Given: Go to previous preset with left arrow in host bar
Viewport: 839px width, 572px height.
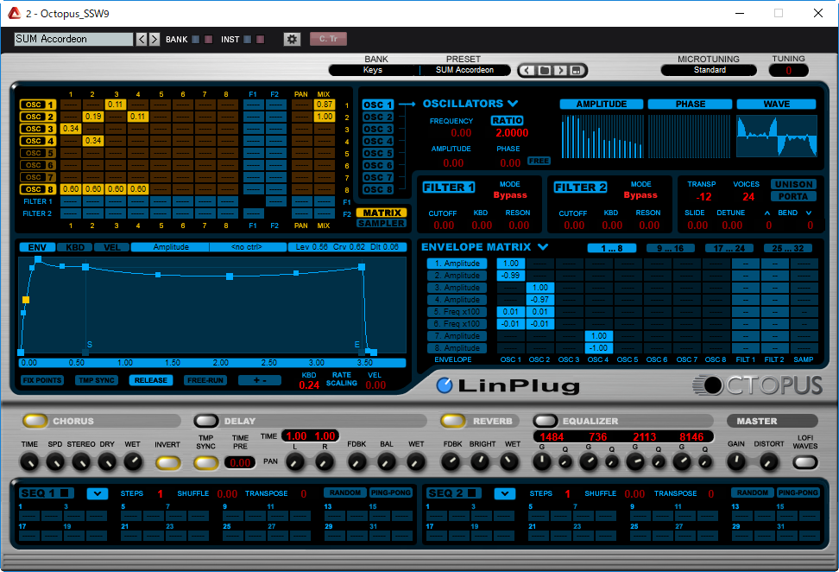Looking at the screenshot, I should coord(142,39).
